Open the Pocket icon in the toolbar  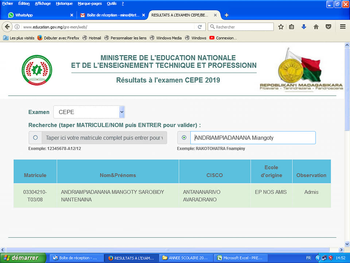pyautogui.click(x=328, y=27)
